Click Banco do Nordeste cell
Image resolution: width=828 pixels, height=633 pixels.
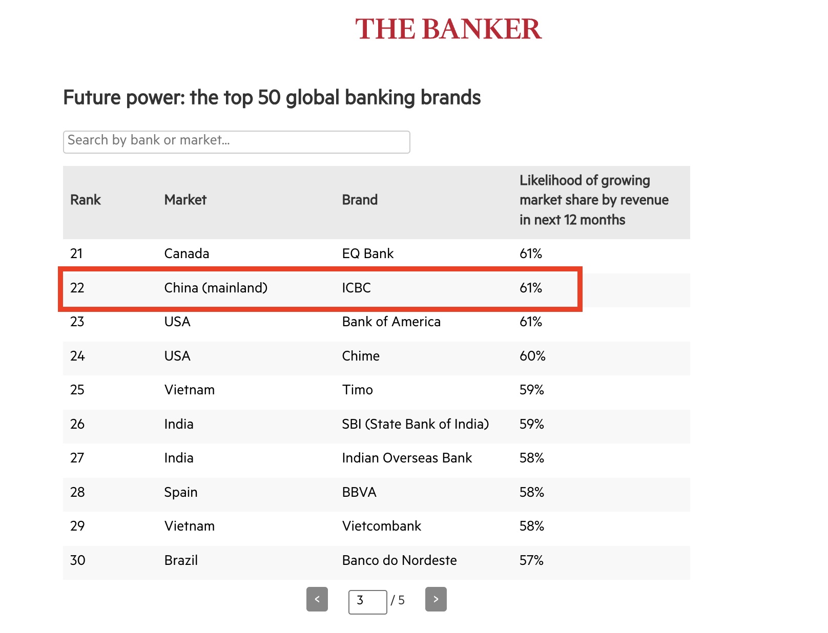click(x=400, y=560)
